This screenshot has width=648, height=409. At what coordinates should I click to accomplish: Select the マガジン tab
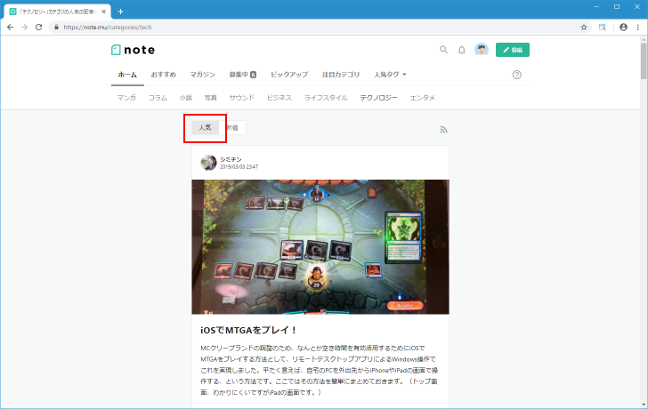(203, 75)
